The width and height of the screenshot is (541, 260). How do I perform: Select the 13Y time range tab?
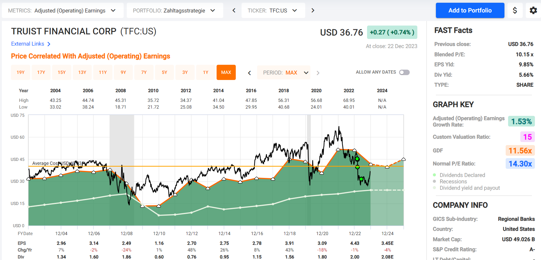pyautogui.click(x=82, y=72)
